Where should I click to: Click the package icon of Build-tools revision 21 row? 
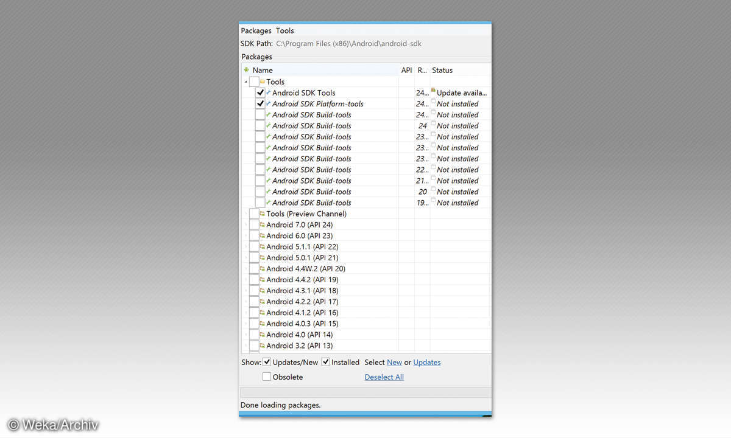(x=269, y=181)
